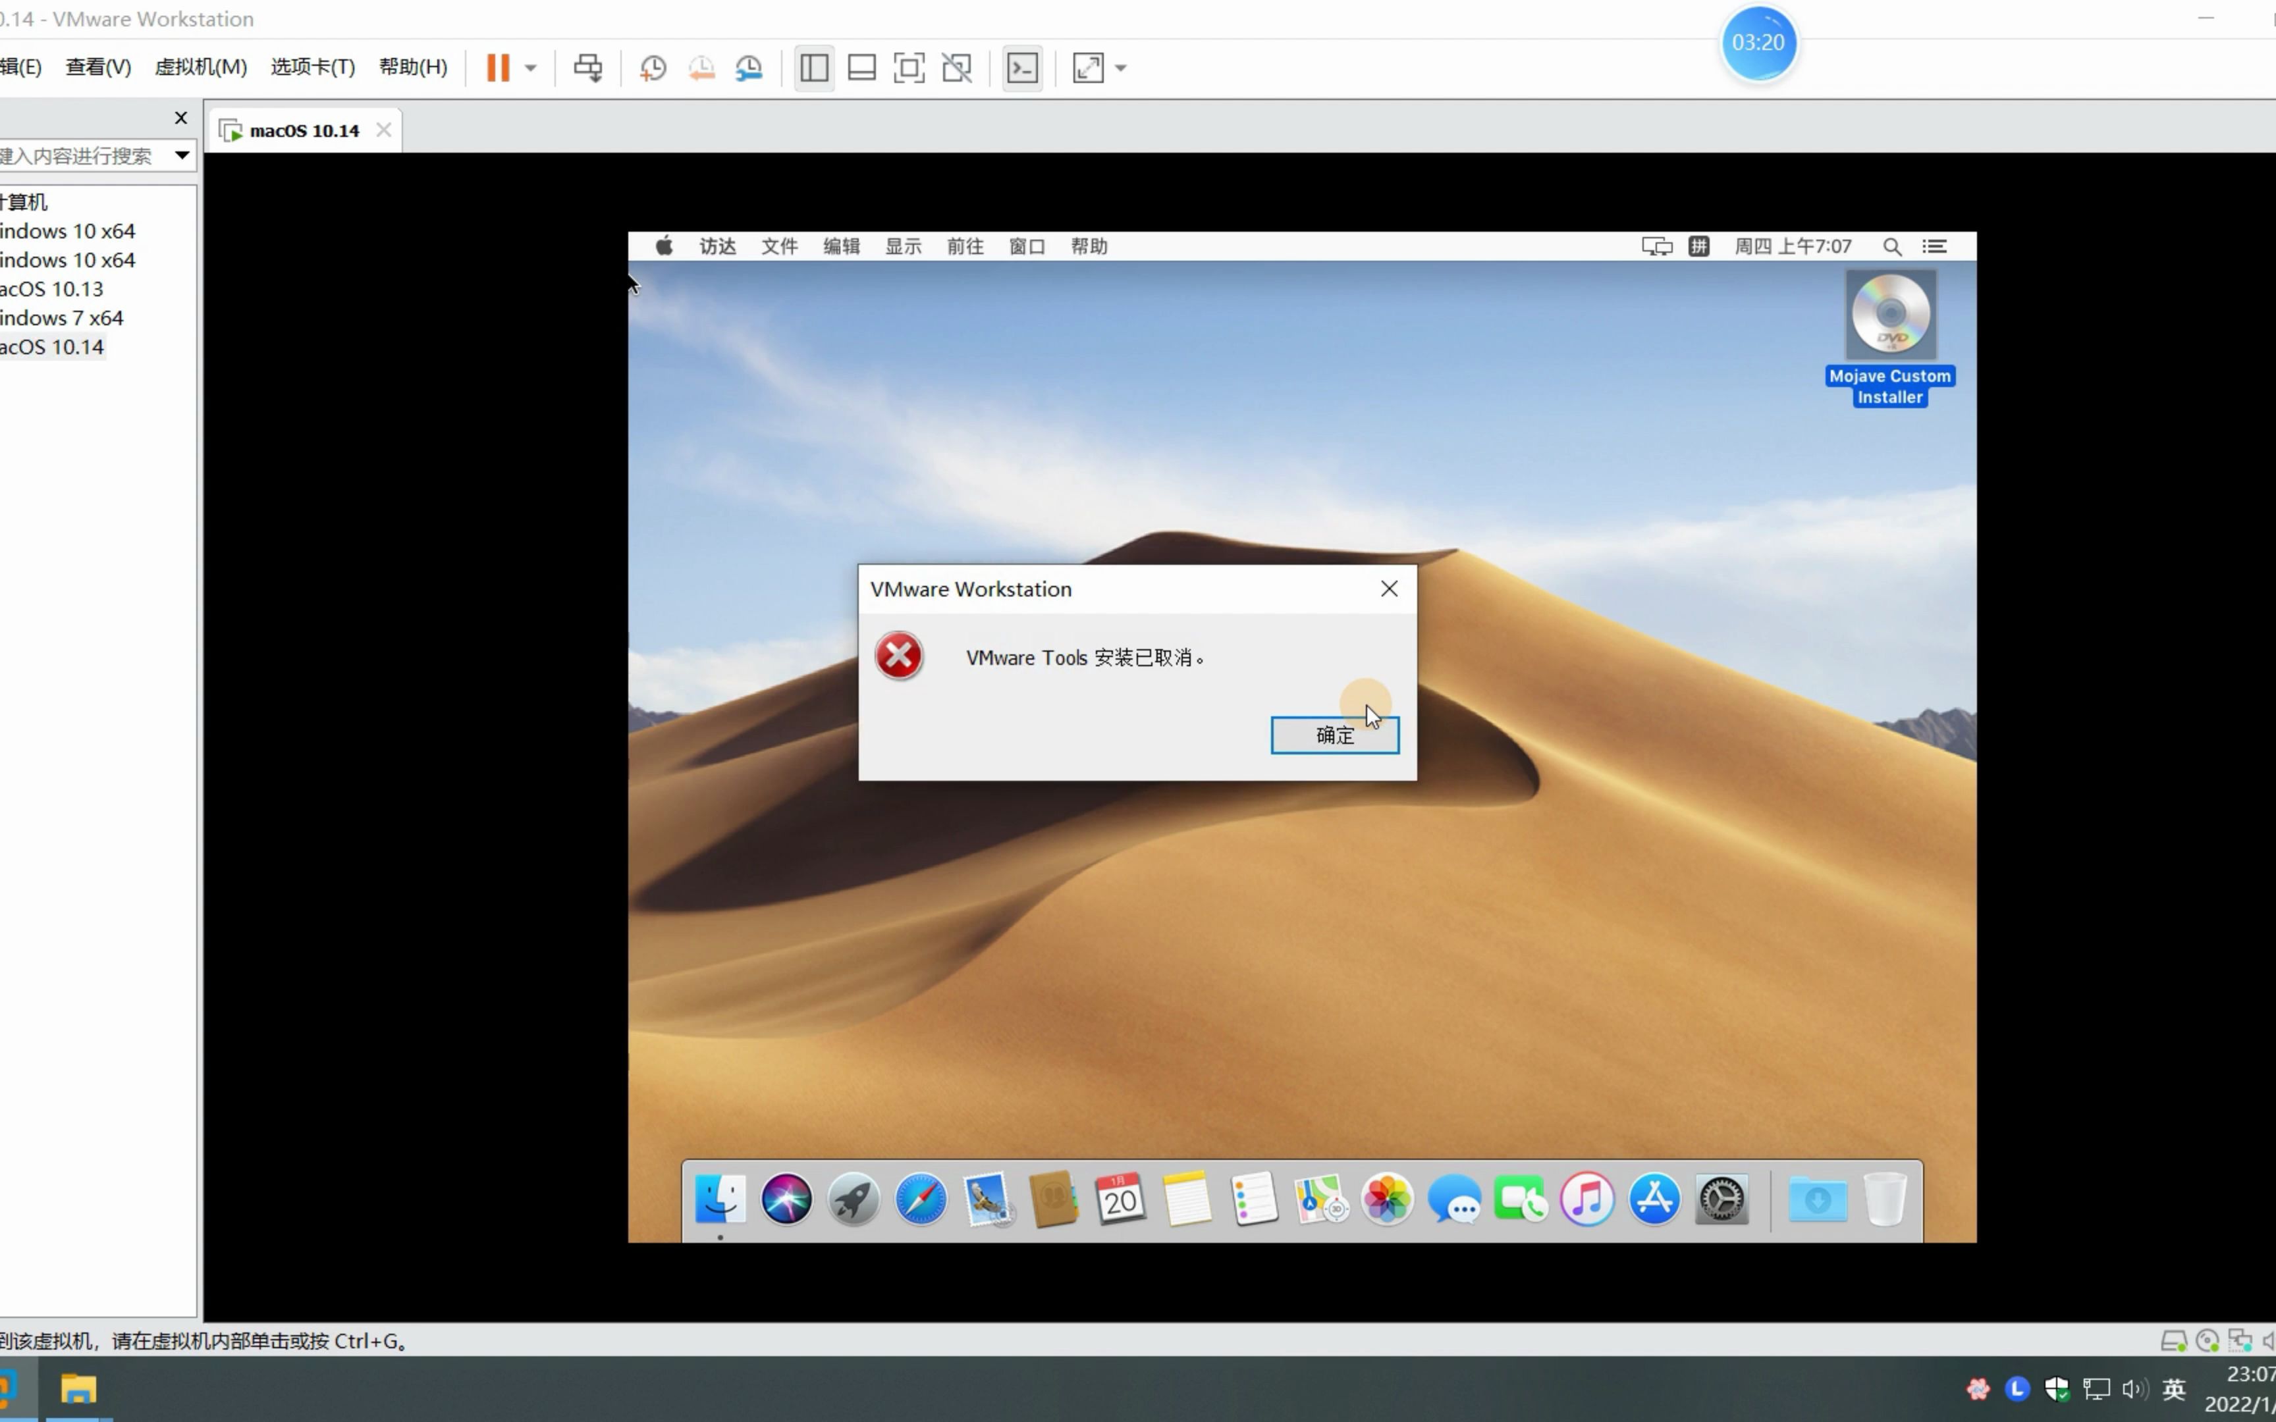The width and height of the screenshot is (2276, 1422).
Task: Revert to snapshot using toolbar icon
Action: pos(701,68)
